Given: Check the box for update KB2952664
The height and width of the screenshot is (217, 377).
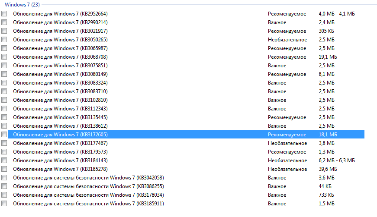Looking at the screenshot, I should (4, 14).
